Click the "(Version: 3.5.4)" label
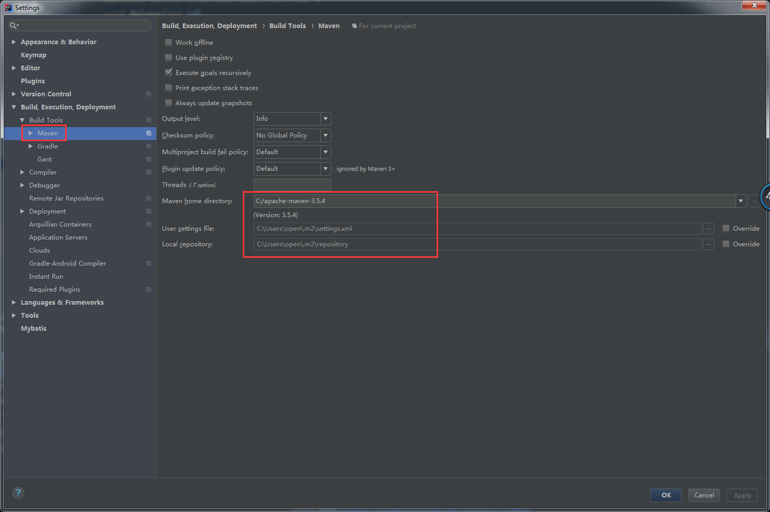The height and width of the screenshot is (512, 770). click(x=276, y=215)
